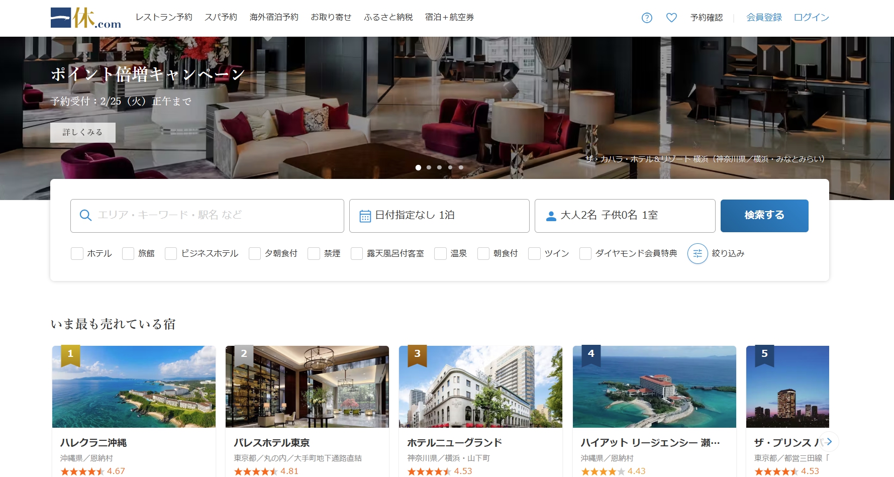The width and height of the screenshot is (894, 477).
Task: Click the ハレクラニ沖縄 hotel name
Action: click(x=93, y=443)
